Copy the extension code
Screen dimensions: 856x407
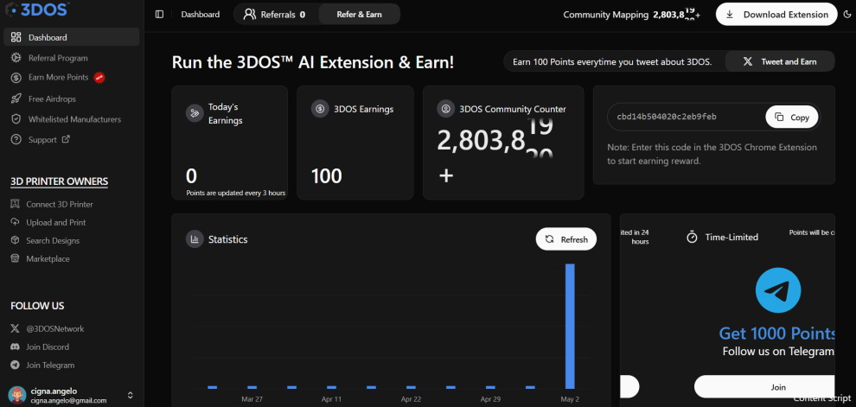(791, 118)
